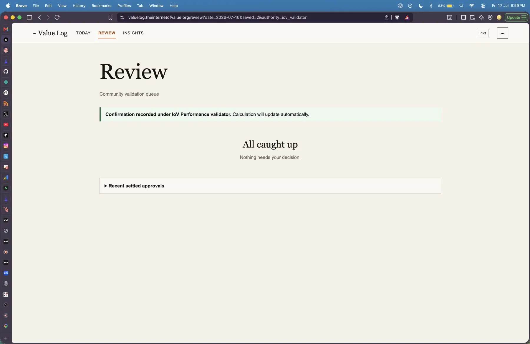The width and height of the screenshot is (530, 344).
Task: Open the Profiles menu
Action: tap(124, 6)
